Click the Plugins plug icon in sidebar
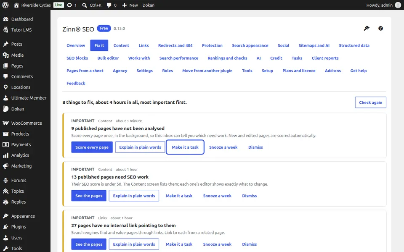The image size is (404, 252). click(x=5, y=227)
